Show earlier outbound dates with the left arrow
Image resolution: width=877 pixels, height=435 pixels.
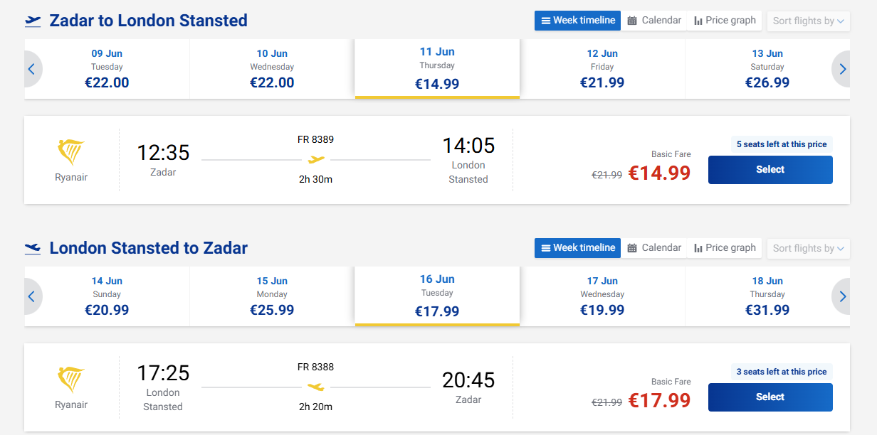pyautogui.click(x=32, y=69)
